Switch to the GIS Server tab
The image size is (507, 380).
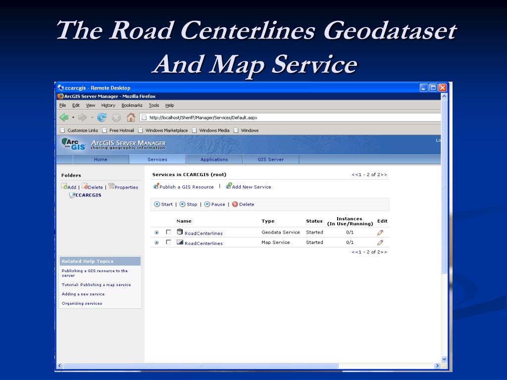point(271,159)
